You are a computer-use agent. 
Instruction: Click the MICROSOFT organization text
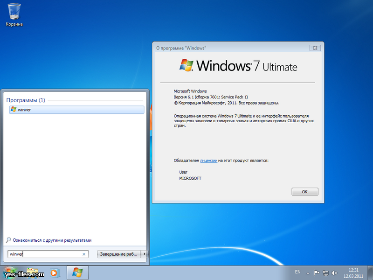[190, 178]
